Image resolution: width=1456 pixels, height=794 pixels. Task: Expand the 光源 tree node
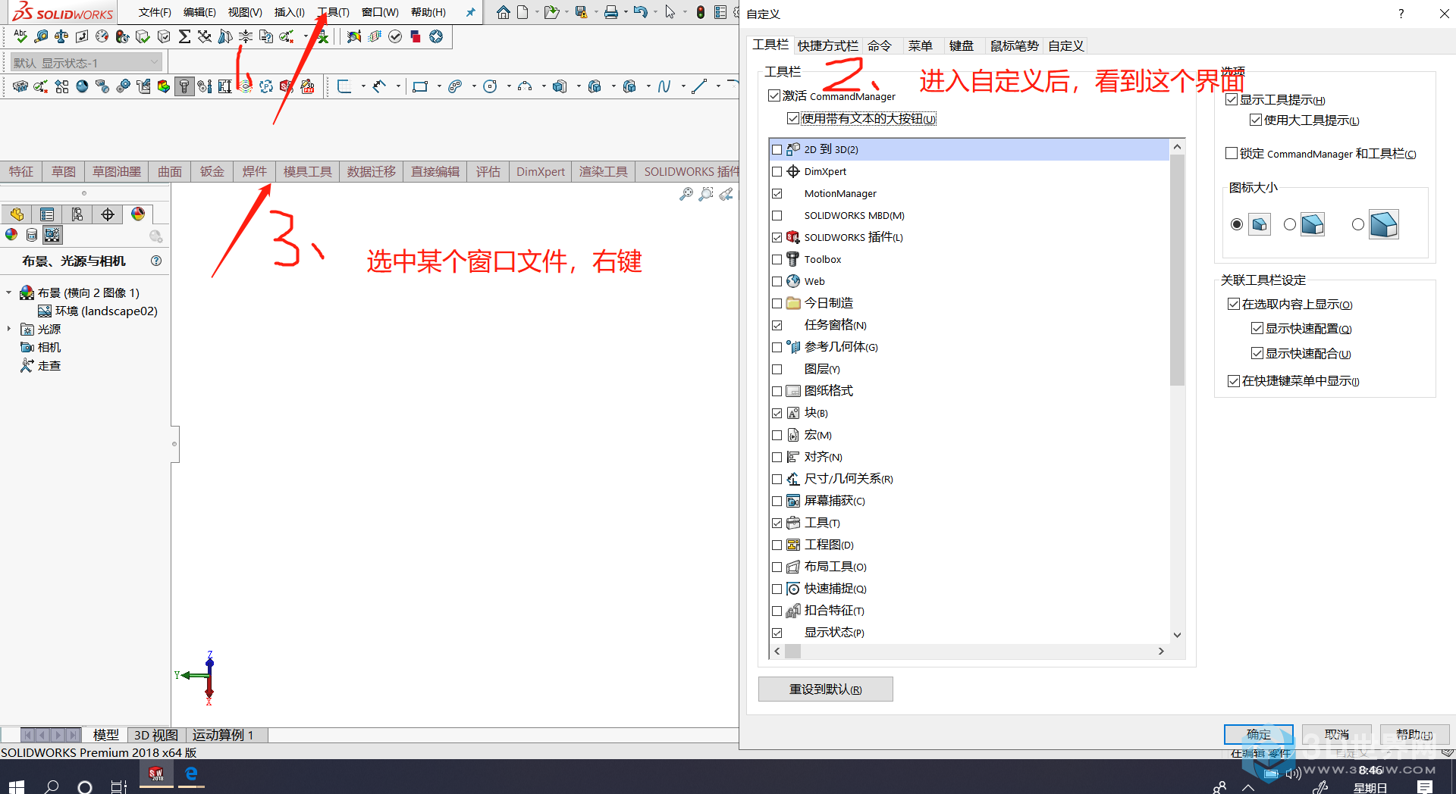(8, 329)
